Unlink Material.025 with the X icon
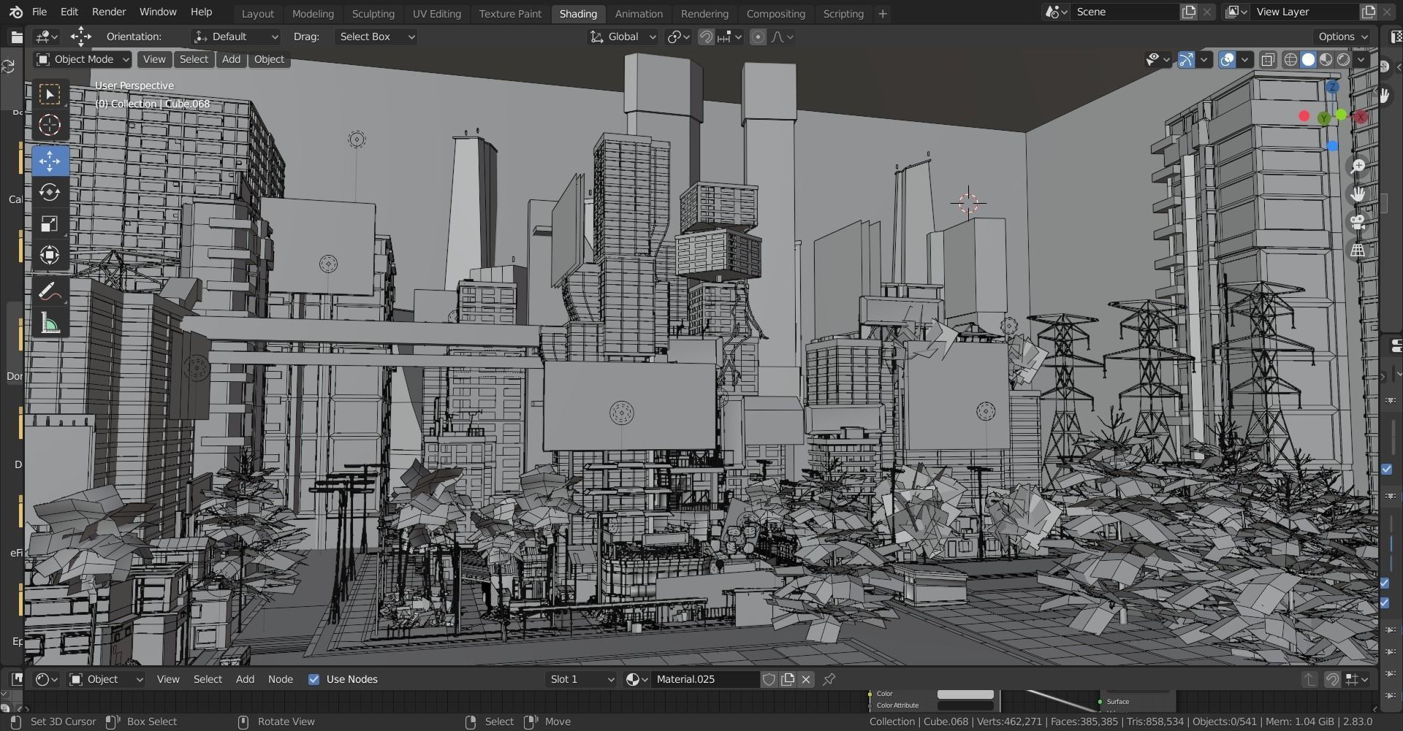 (x=806, y=680)
